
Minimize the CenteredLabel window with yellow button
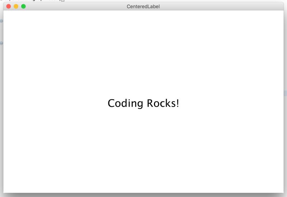tap(16, 6)
